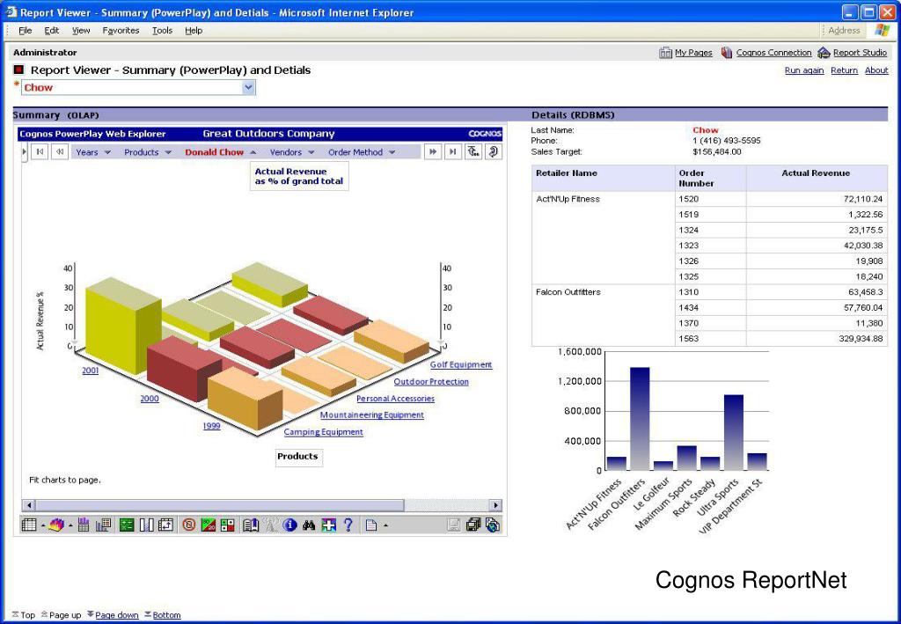Drill into the 2001 year label
The image size is (901, 624).
[91, 370]
